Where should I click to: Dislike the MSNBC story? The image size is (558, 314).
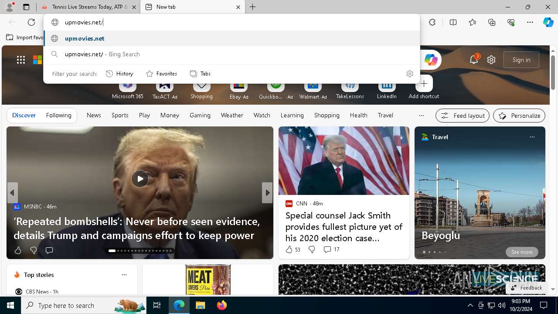[34, 250]
